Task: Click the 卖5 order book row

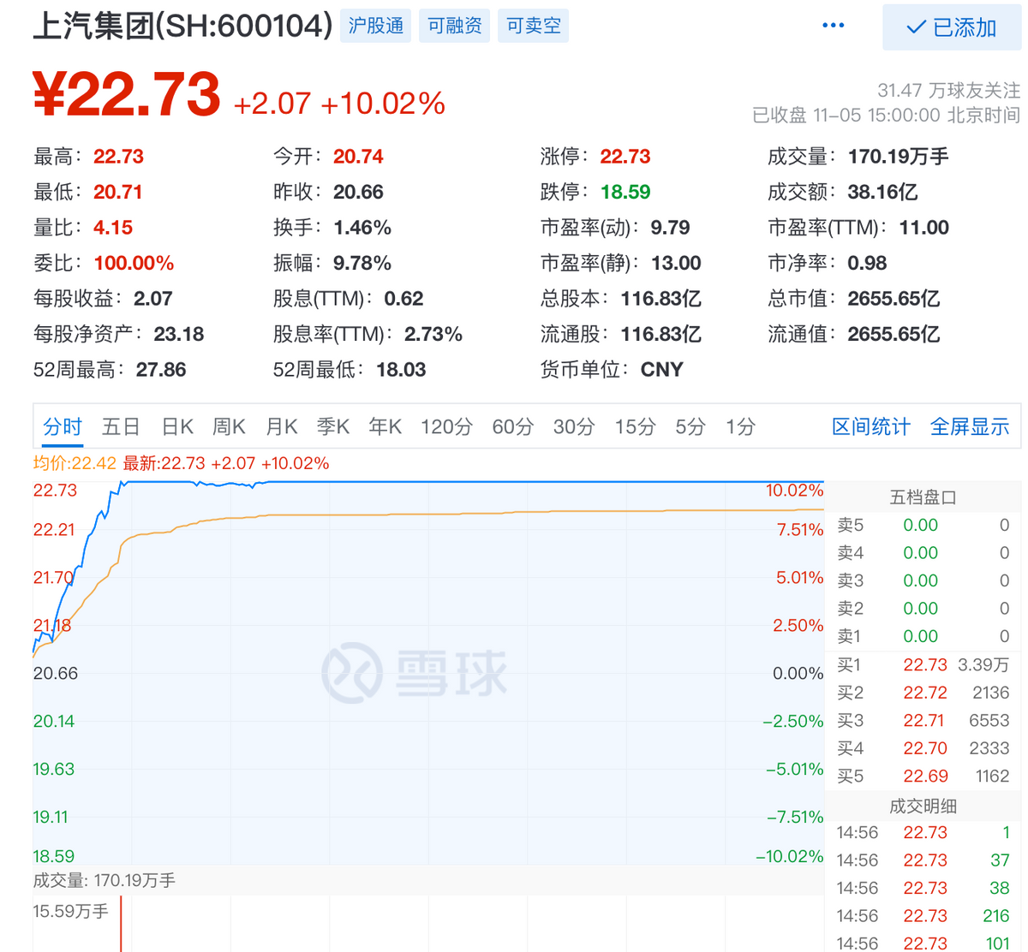Action: 923,525
